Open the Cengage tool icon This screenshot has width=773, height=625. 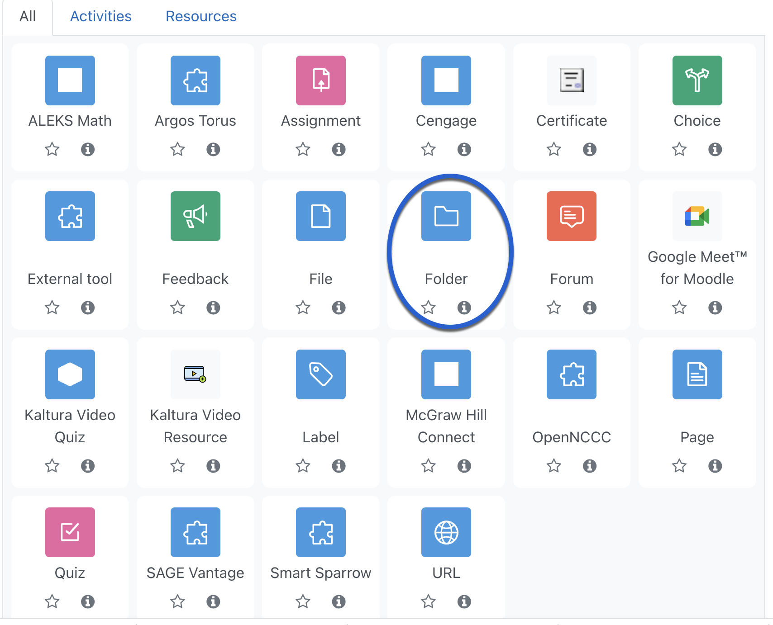click(x=446, y=80)
